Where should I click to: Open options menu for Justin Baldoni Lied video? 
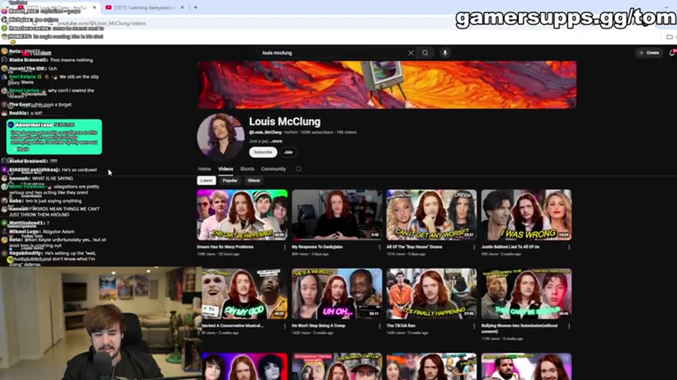(569, 247)
